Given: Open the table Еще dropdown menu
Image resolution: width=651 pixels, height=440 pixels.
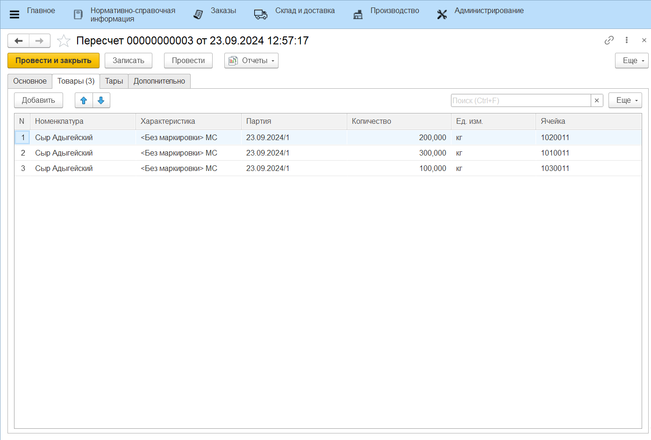Looking at the screenshot, I should tap(625, 100).
